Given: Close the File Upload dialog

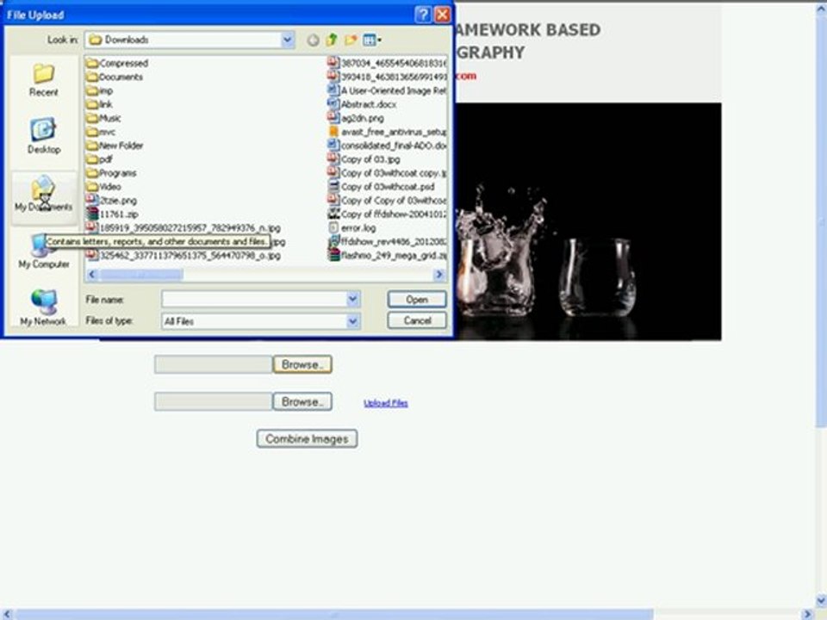Looking at the screenshot, I should point(443,15).
